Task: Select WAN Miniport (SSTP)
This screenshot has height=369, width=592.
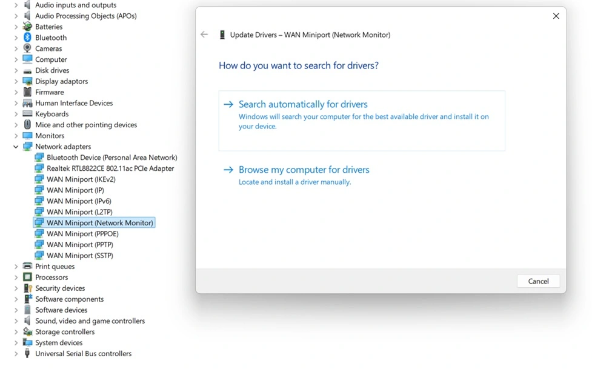Action: click(x=79, y=255)
